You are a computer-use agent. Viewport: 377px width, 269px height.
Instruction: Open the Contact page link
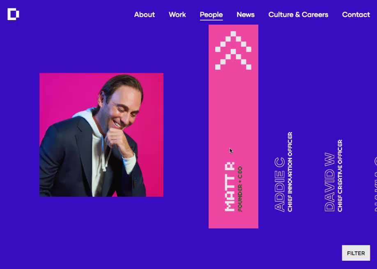356,15
